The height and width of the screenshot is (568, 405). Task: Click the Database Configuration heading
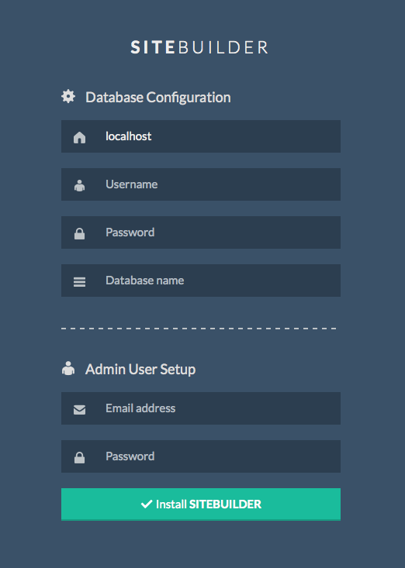158,98
